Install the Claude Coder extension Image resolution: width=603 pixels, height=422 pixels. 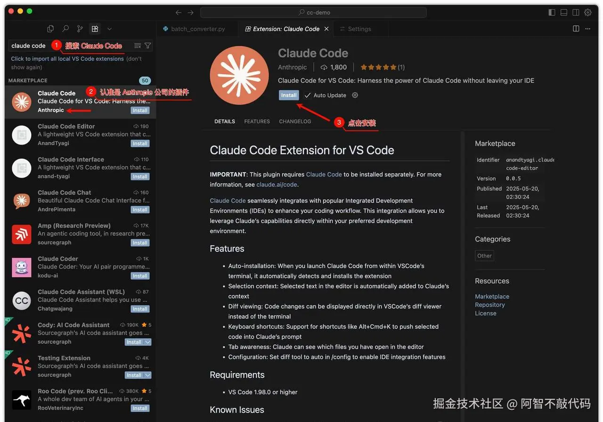point(140,276)
